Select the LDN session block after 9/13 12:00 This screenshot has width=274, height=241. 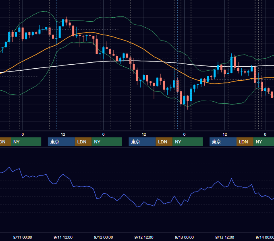tap(245, 142)
